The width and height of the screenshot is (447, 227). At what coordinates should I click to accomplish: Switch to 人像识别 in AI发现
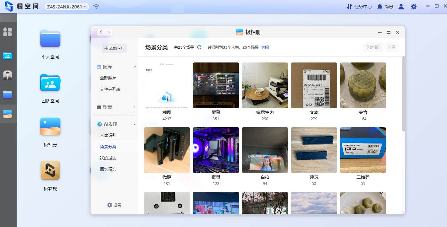(108, 135)
